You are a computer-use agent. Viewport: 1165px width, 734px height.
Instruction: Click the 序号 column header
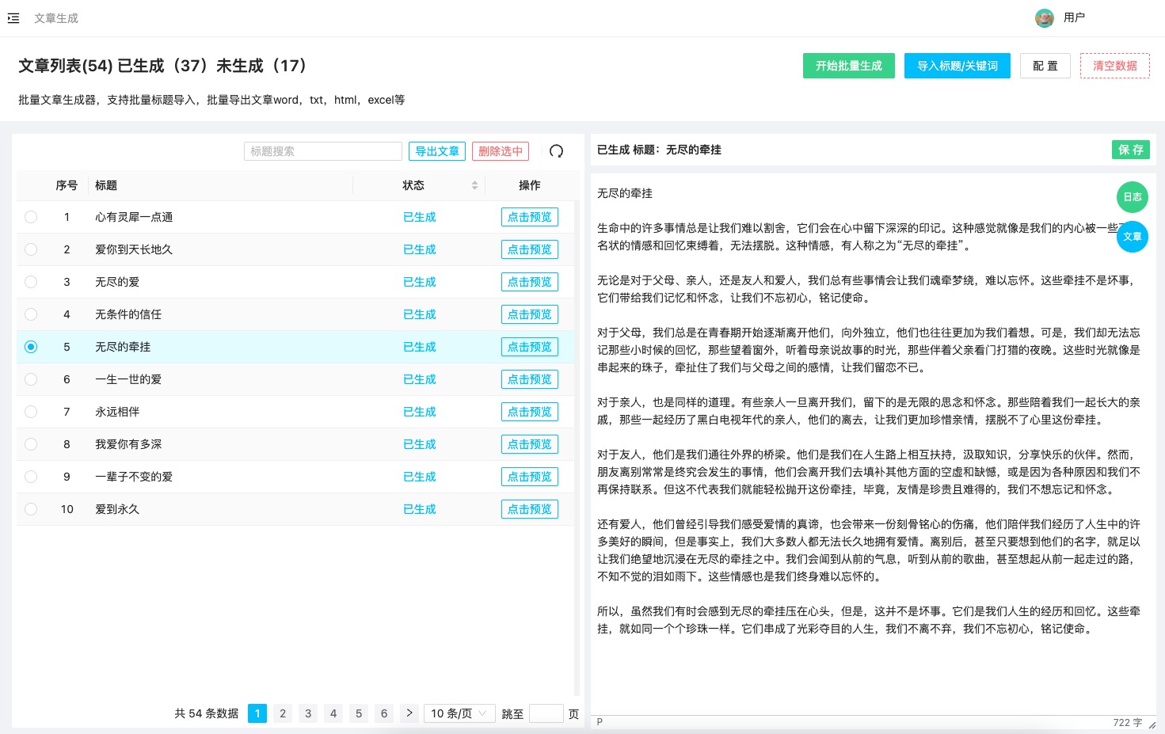pyautogui.click(x=67, y=185)
